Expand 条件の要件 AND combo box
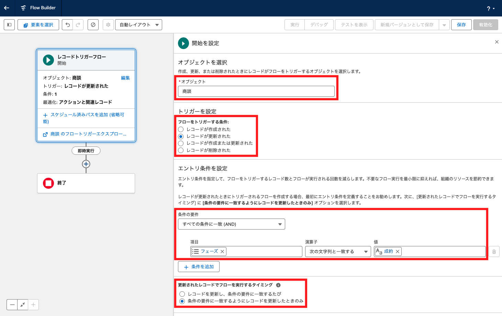This screenshot has height=316, width=502. point(231,224)
